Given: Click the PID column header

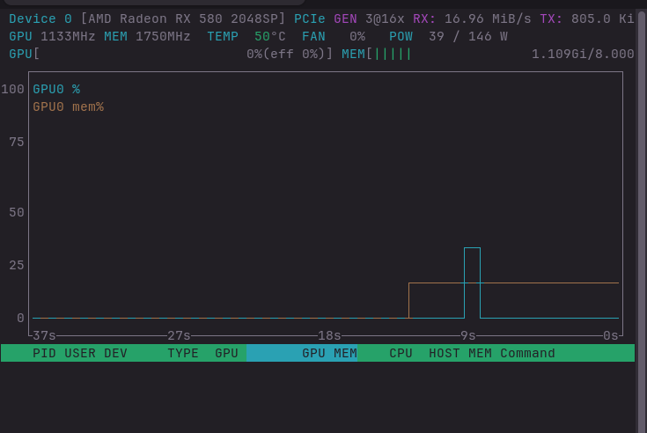Looking at the screenshot, I should (x=44, y=354).
